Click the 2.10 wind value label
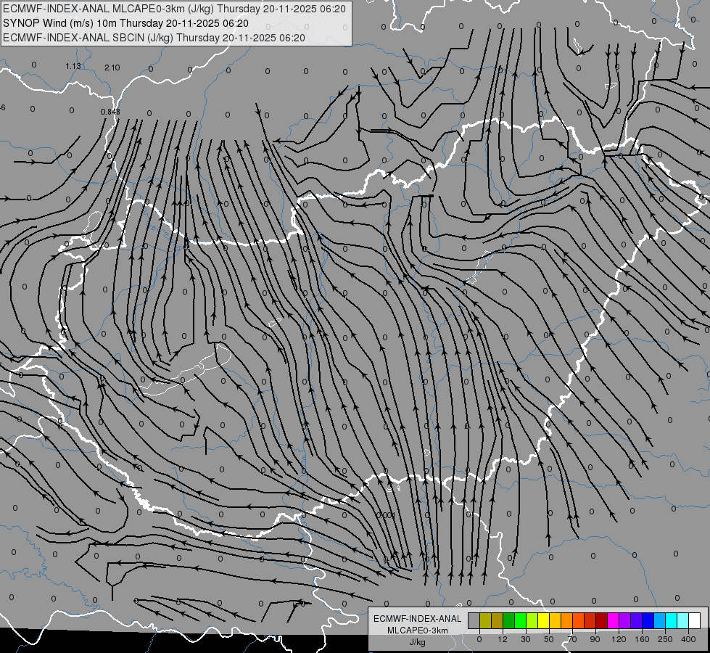This screenshot has height=653, width=710. (112, 67)
